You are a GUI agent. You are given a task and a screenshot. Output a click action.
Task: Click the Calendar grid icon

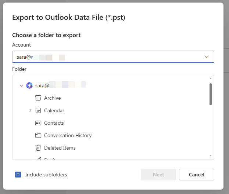(x=38, y=110)
